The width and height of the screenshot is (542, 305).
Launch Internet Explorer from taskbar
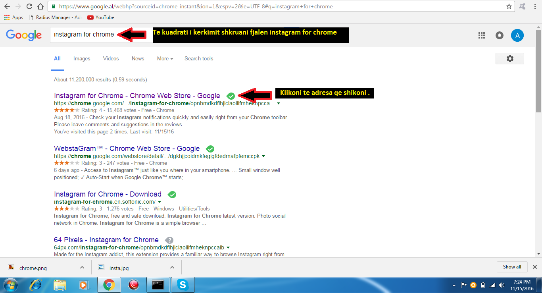click(x=36, y=285)
